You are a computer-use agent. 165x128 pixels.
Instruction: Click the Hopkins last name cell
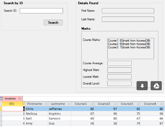[x=59, y=114]
